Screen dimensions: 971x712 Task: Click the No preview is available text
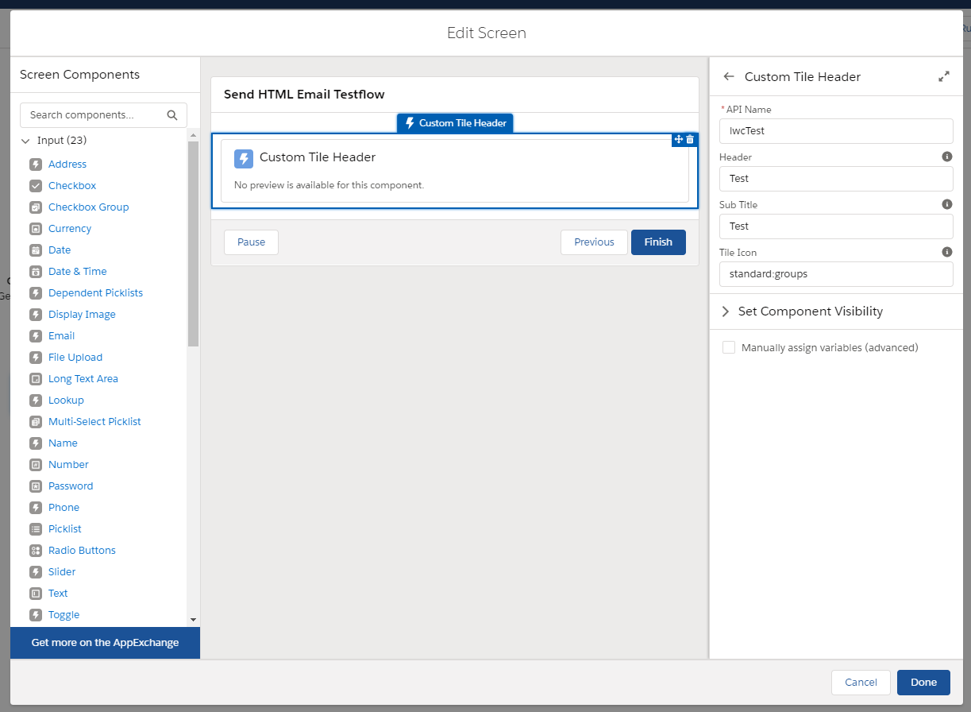click(329, 185)
